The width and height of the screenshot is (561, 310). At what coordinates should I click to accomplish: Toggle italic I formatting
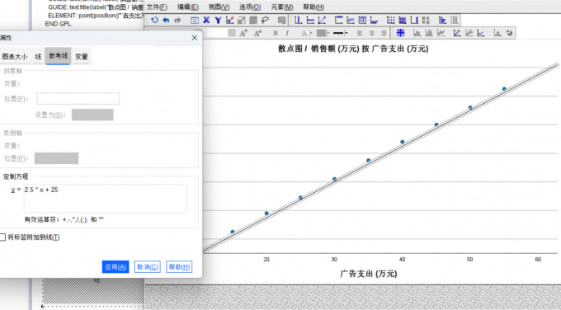pos(287,33)
